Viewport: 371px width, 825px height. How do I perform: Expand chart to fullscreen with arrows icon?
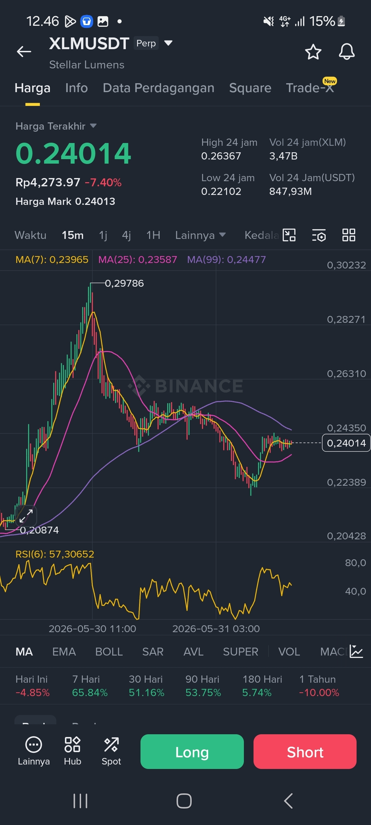(x=26, y=516)
